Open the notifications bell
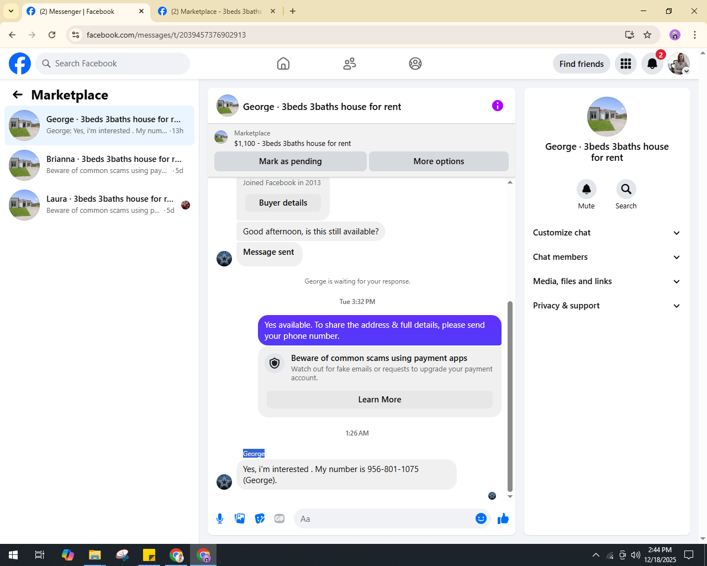This screenshot has height=566, width=707. (x=652, y=64)
